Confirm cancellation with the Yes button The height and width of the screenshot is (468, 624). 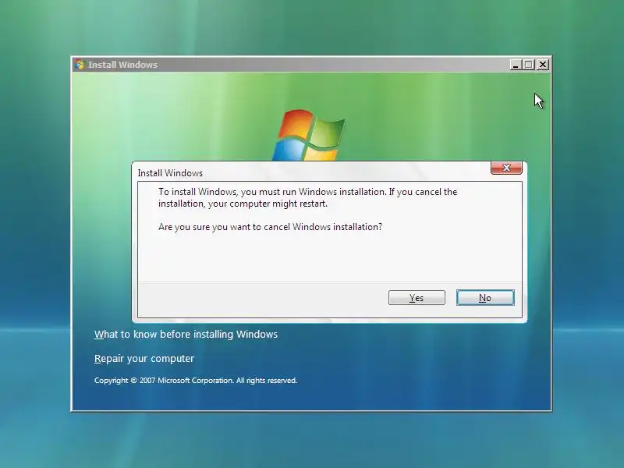coord(417,298)
